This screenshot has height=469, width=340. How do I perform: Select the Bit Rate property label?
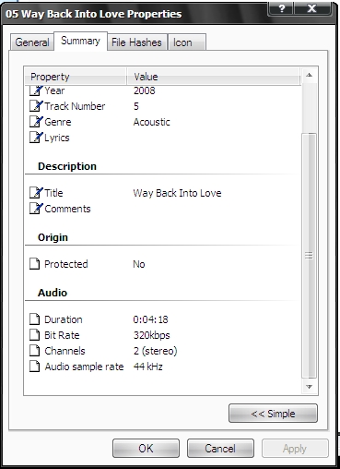pos(62,335)
